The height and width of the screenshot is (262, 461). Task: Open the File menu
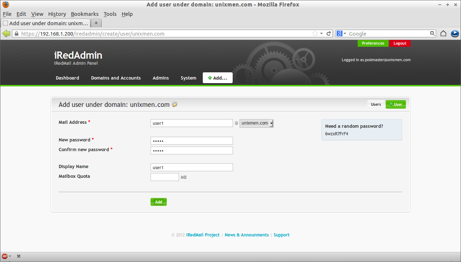click(7, 14)
